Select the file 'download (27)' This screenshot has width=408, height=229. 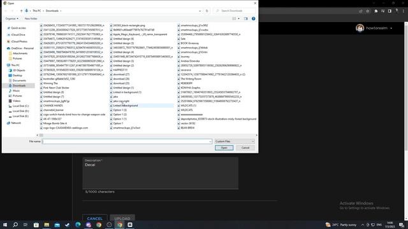121,74
